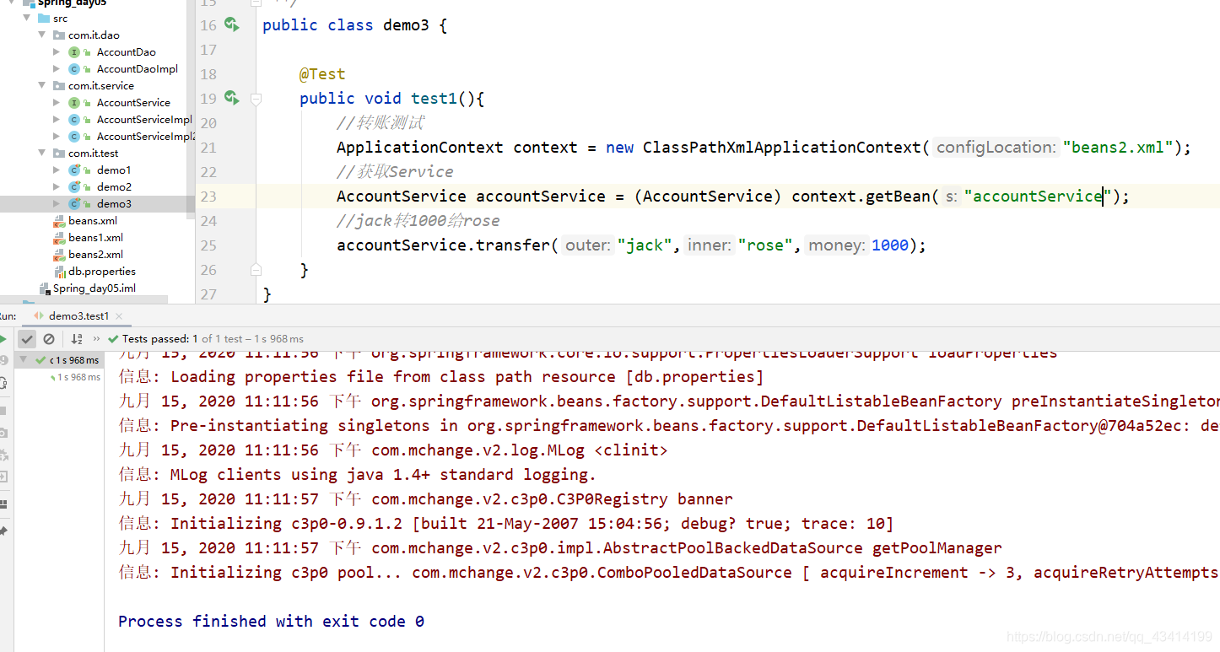Select AccountService in project tree
The image size is (1220, 652).
(x=133, y=103)
